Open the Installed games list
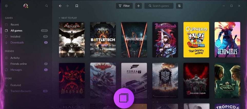247x109 pixels. pyautogui.click(x=15, y=36)
